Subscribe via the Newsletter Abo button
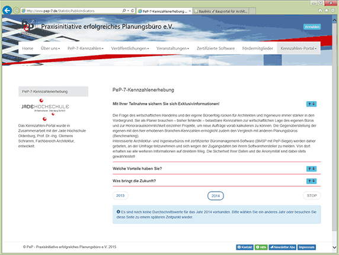This screenshot has height=255, width=339. (x=282, y=247)
